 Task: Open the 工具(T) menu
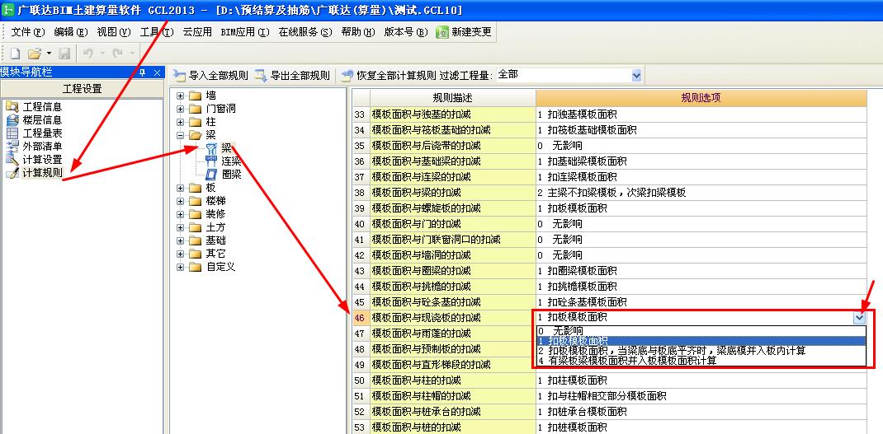coord(157,32)
